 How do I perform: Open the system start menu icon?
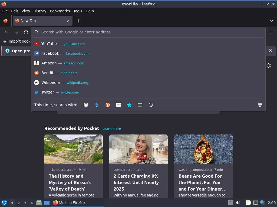point(4,203)
